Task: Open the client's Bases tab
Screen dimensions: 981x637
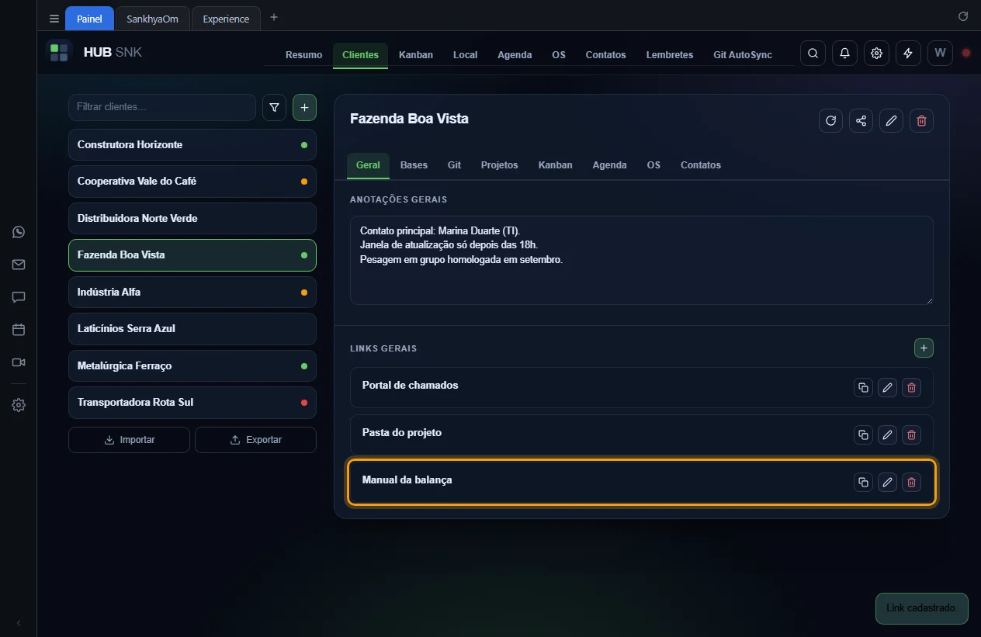Action: (x=414, y=165)
